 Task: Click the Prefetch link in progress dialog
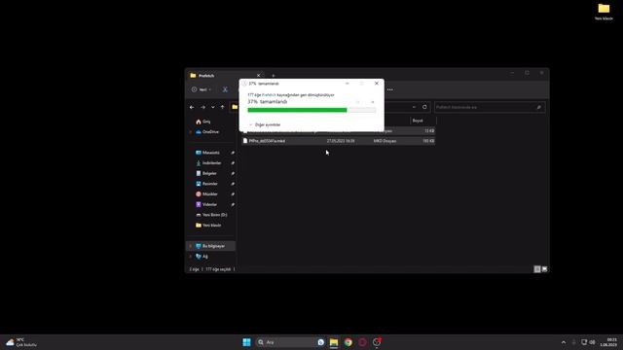point(269,95)
